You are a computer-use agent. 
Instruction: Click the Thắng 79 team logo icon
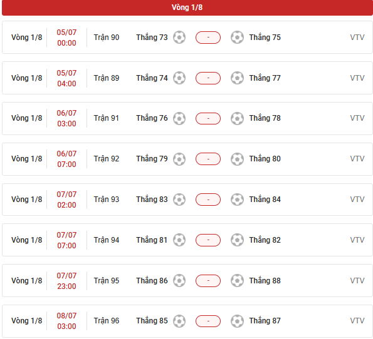tap(179, 159)
